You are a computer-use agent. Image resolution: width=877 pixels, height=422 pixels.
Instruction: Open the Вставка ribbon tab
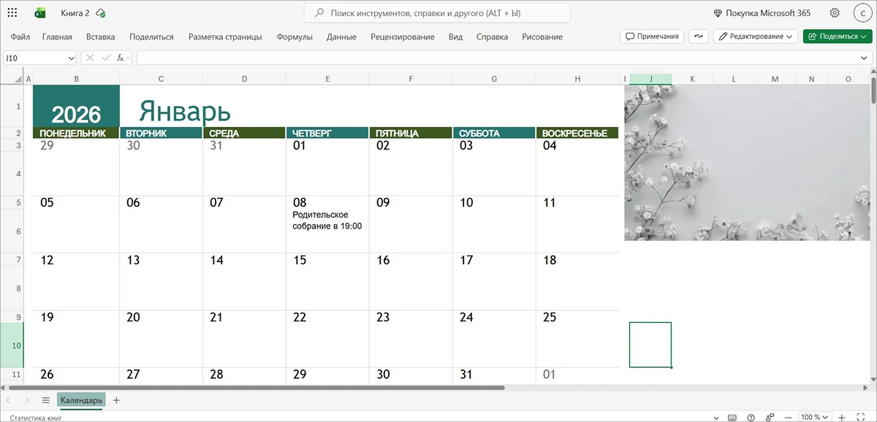(x=100, y=37)
